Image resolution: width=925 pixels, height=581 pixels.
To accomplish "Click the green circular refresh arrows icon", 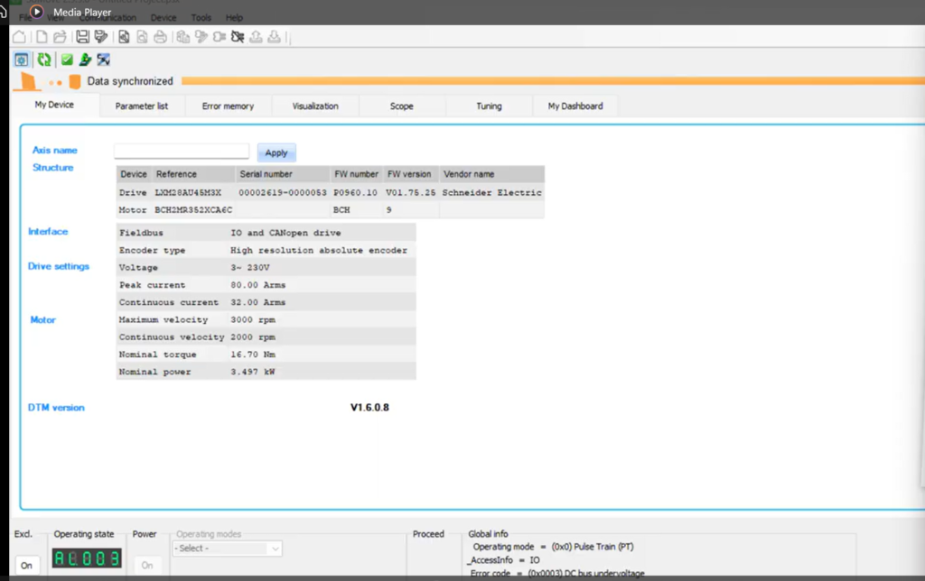I will tap(43, 60).
